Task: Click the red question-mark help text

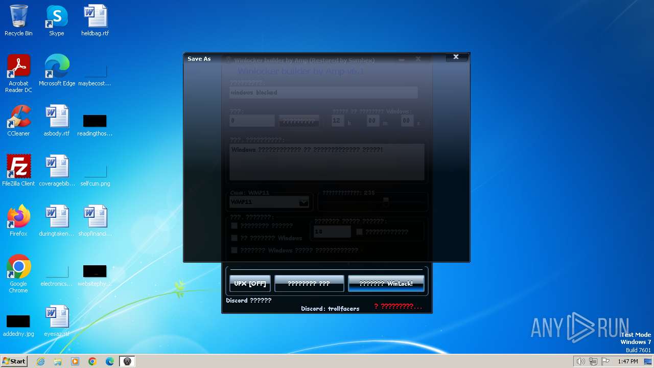Action: coord(398,307)
